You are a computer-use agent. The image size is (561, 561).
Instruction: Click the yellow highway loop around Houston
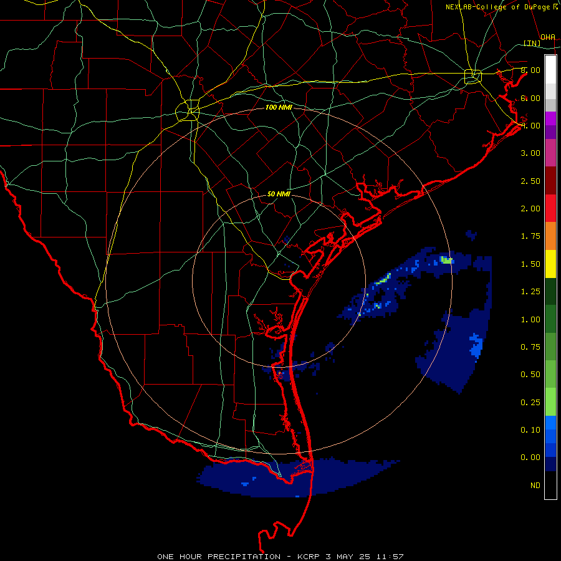pos(473,77)
